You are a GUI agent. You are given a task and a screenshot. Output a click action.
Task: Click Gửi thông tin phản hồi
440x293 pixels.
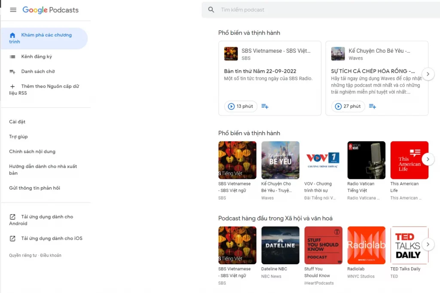[x=34, y=188]
